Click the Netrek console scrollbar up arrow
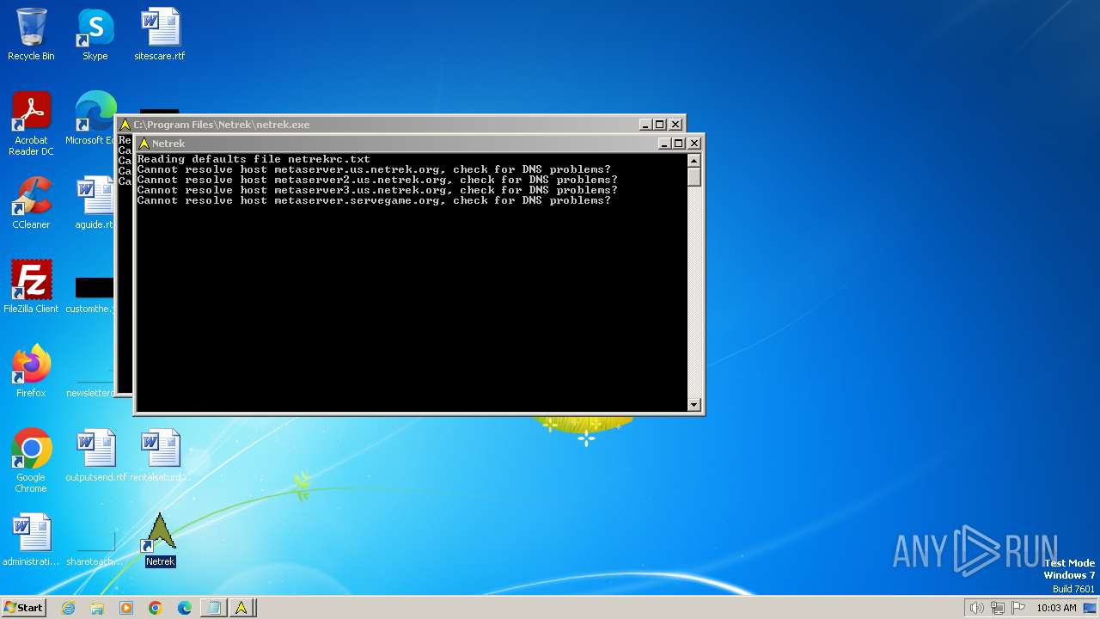The image size is (1100, 619). (x=694, y=161)
